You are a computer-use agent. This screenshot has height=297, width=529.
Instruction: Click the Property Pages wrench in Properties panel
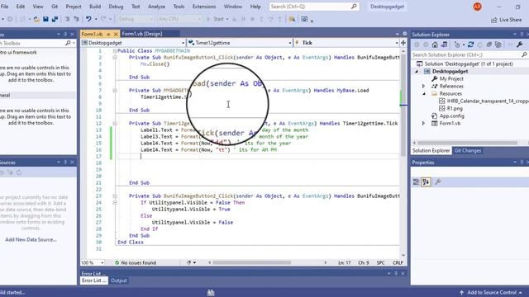(x=438, y=181)
